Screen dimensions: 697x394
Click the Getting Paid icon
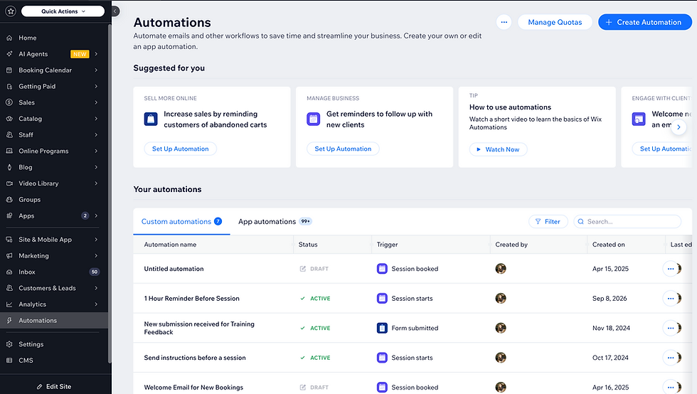[9, 86]
